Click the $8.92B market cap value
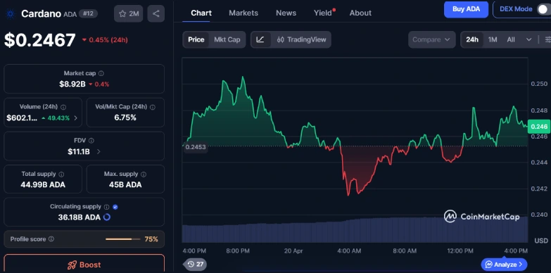The height and width of the screenshot is (273, 551). pos(72,84)
